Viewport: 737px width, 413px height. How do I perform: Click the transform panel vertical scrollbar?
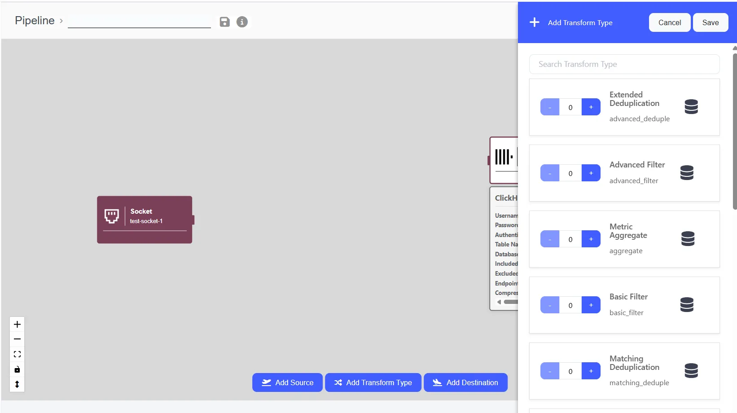[x=734, y=131]
